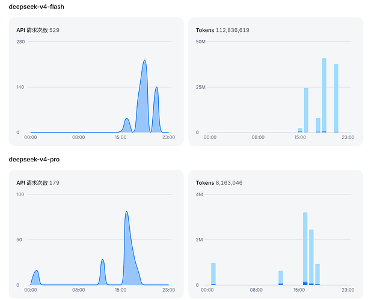371x300 pixels.
Task: Click the 00:00 x-axis label in pro requests chart
Action: tap(31, 290)
